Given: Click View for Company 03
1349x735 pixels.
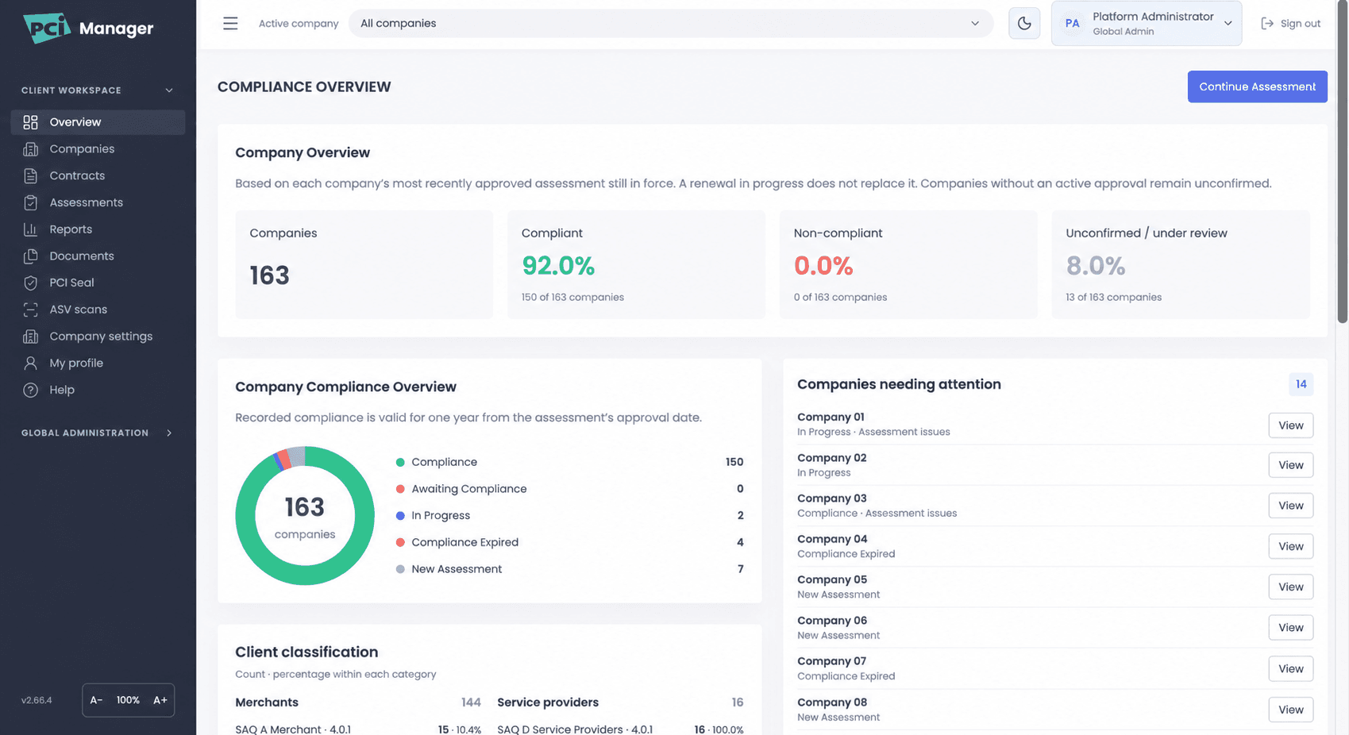Looking at the screenshot, I should [x=1290, y=506].
